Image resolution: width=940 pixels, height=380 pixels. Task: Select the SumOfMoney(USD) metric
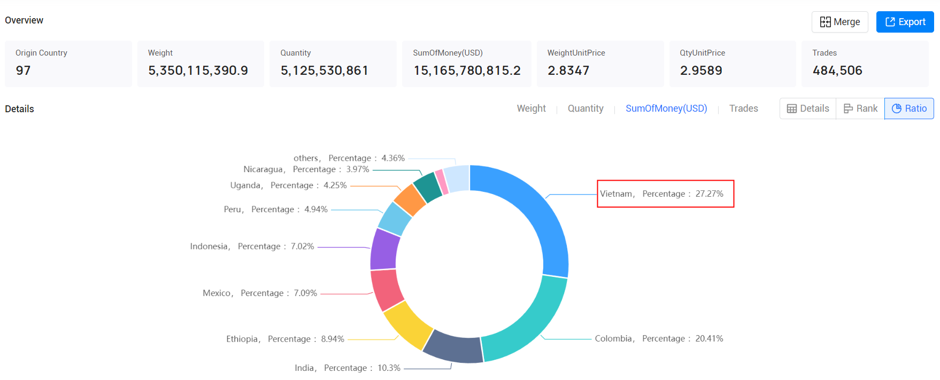[666, 108]
